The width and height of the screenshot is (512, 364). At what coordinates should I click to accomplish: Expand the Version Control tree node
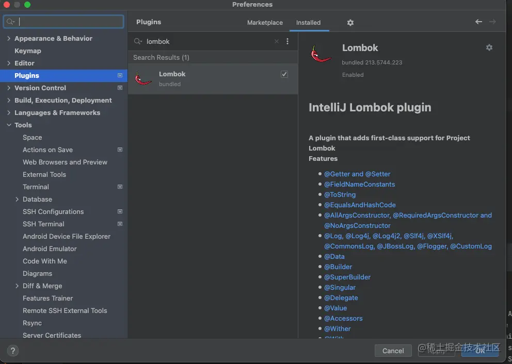click(9, 88)
